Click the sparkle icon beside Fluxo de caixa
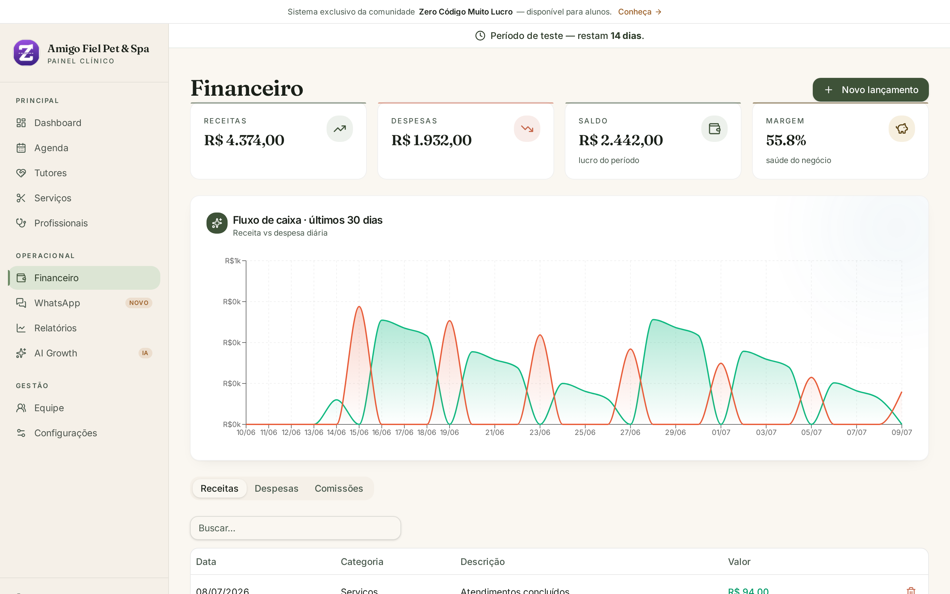This screenshot has height=594, width=950. 217,223
